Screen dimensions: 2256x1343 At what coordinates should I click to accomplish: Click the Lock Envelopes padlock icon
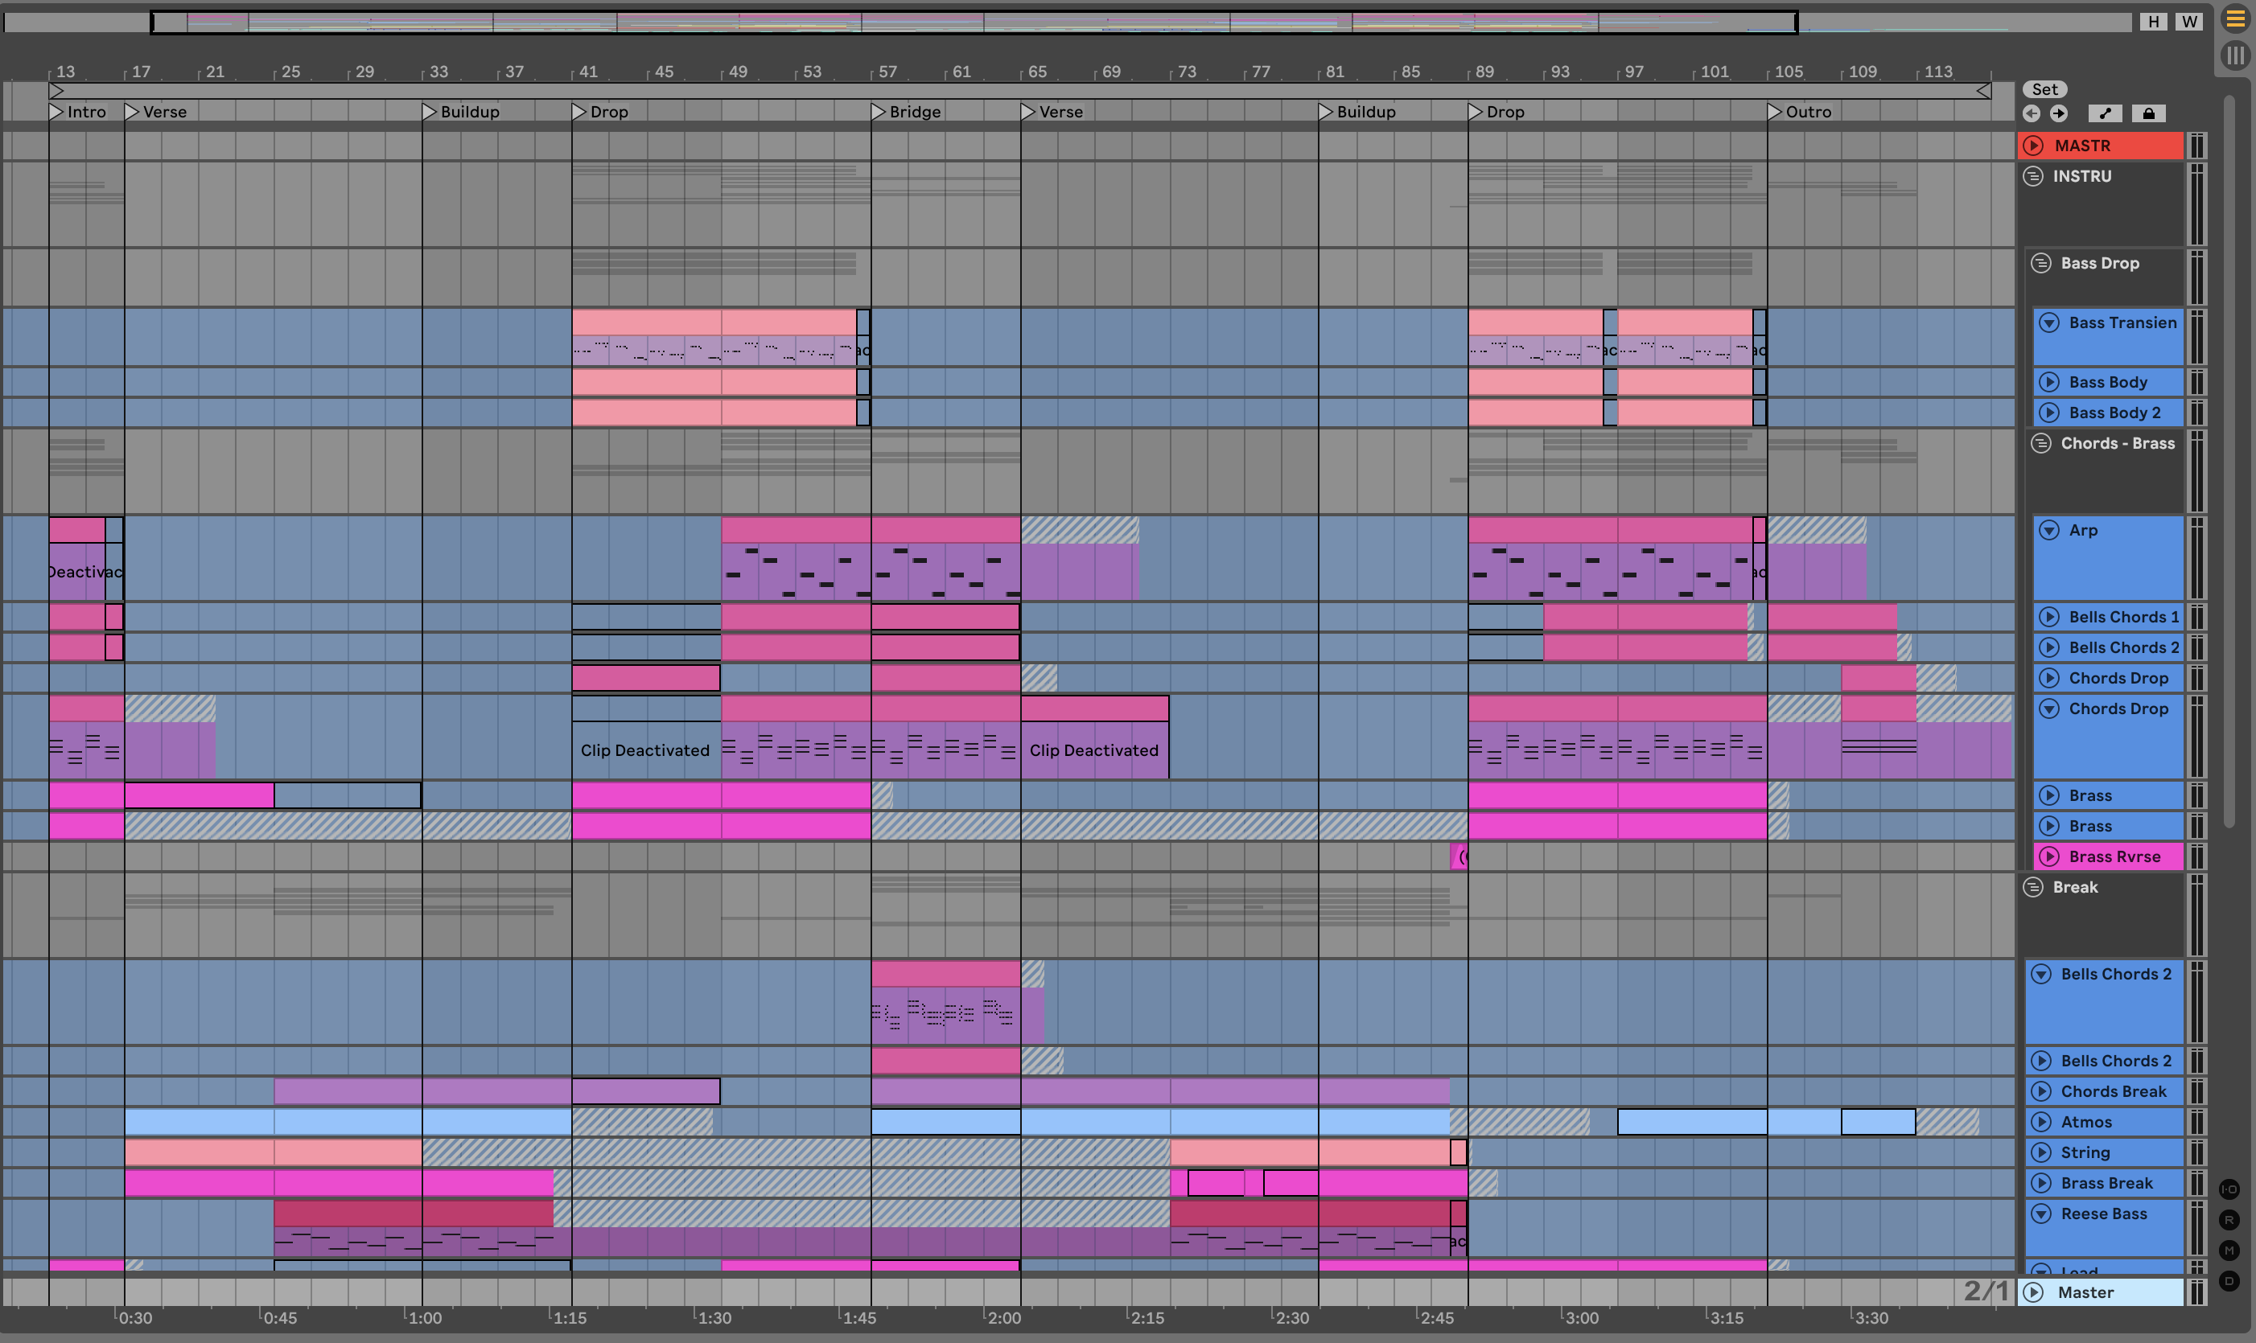[x=2148, y=113]
